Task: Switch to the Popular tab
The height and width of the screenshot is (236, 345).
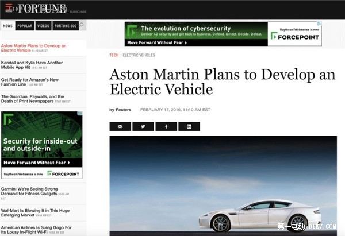Action: click(x=25, y=26)
